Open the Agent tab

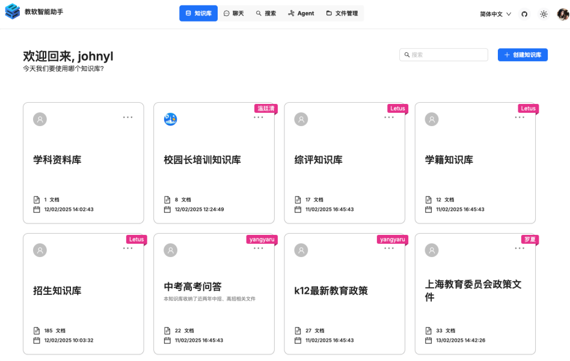301,13
